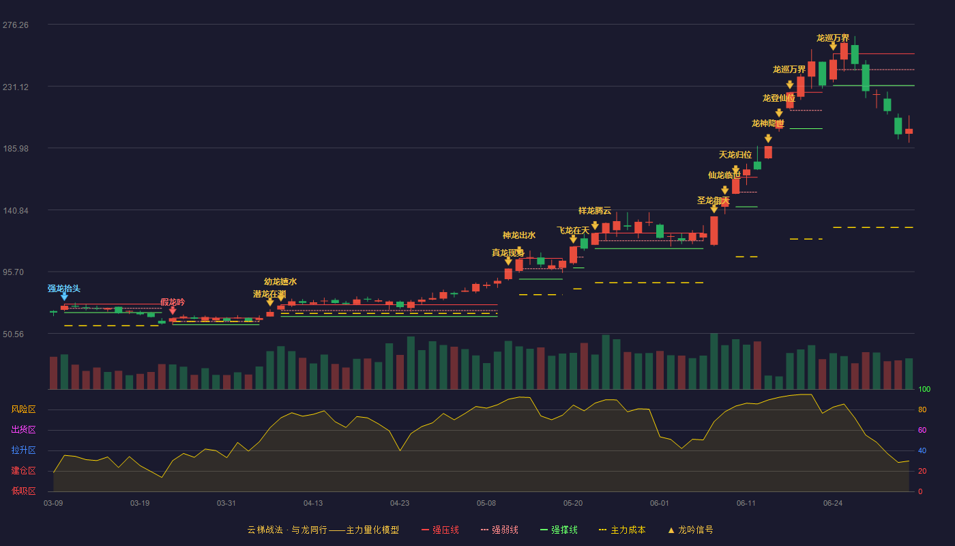
Task: Select the 飞龙在天 signal arrow marker
Action: click(573, 239)
